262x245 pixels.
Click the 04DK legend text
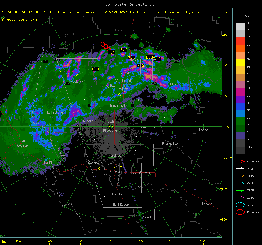pyautogui.click(x=250, y=169)
